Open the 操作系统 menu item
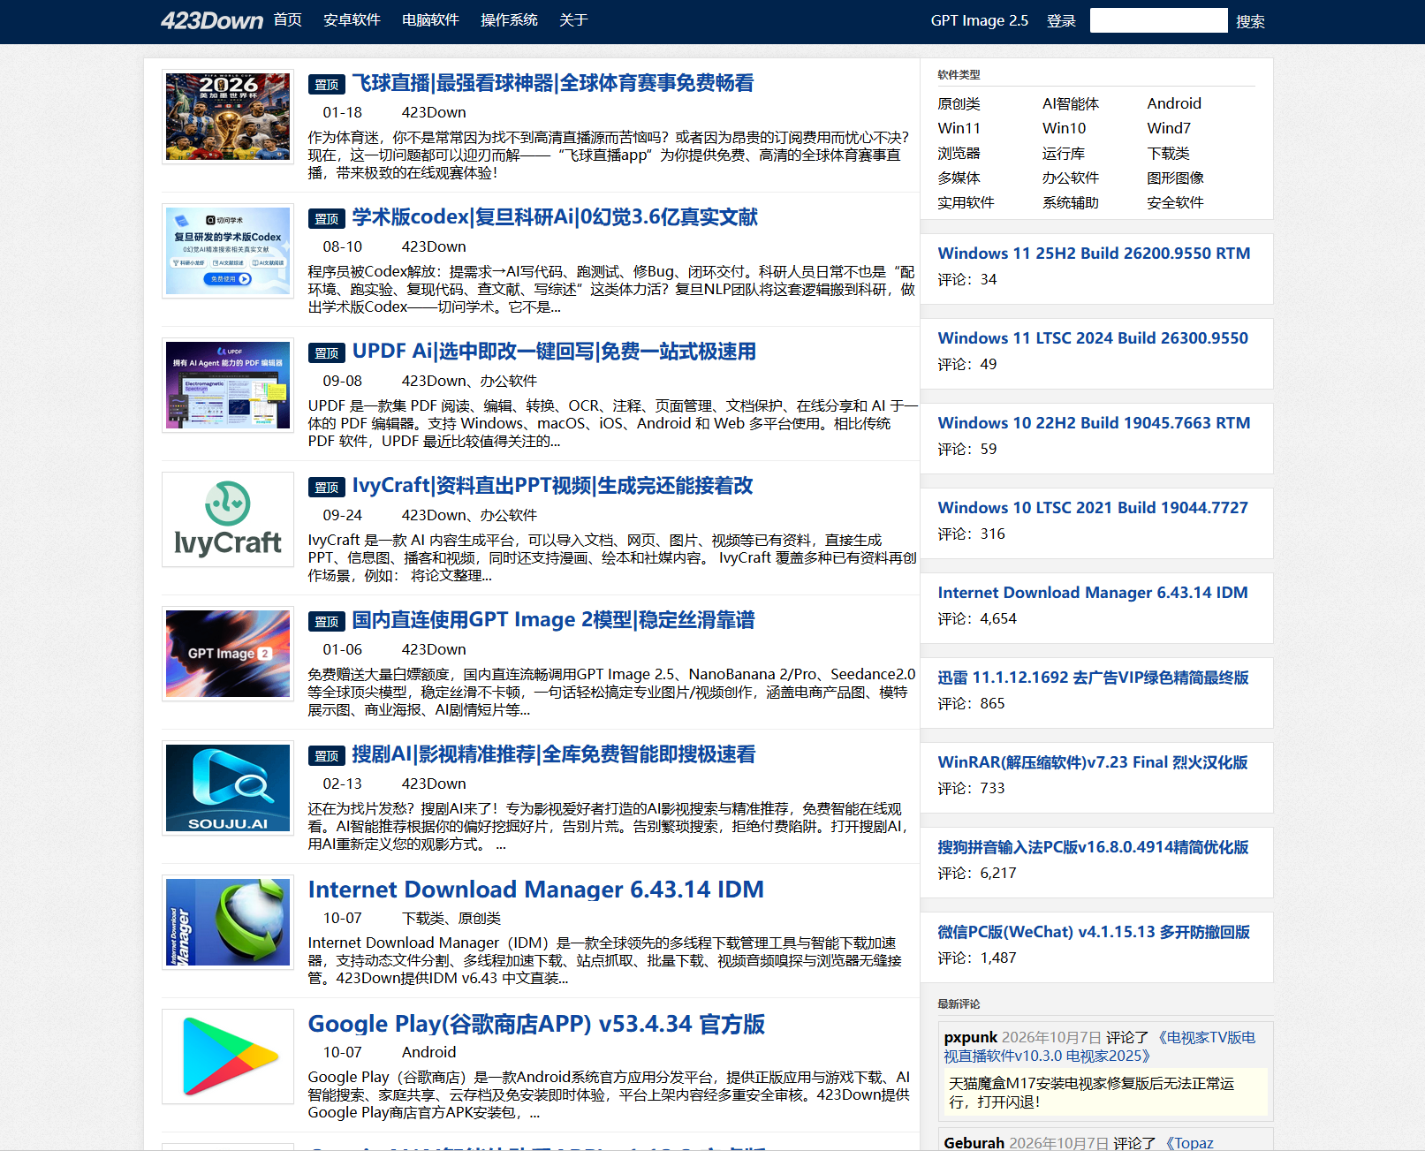Screen dimensions: 1425x1151 (x=509, y=19)
